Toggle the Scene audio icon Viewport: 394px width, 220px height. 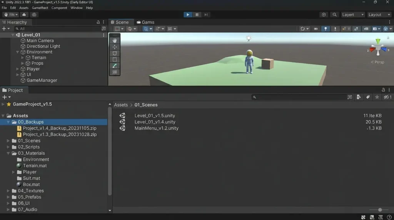point(335,28)
